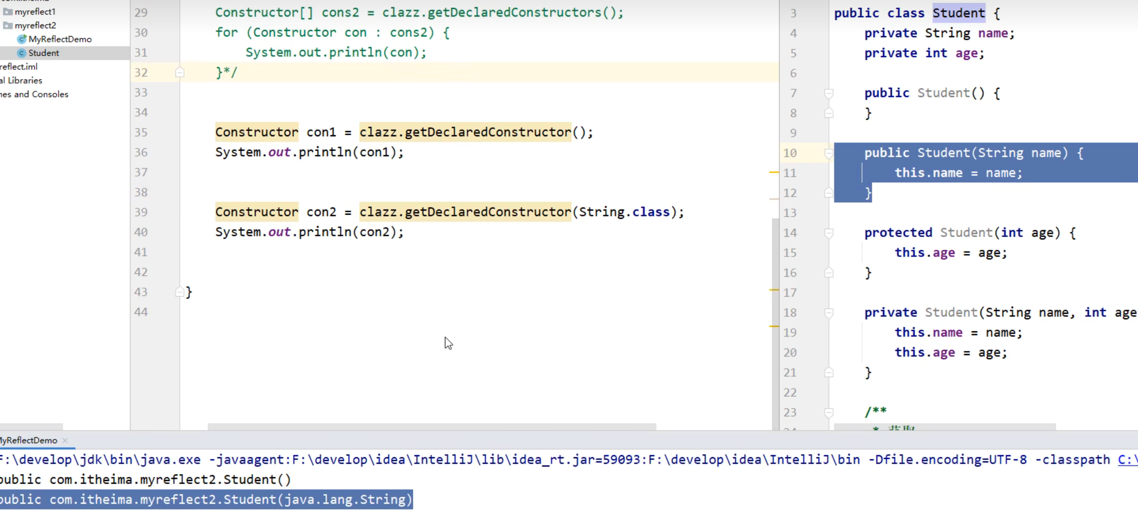
Task: Close the MyReflectDemo run tab
Action: [65, 440]
